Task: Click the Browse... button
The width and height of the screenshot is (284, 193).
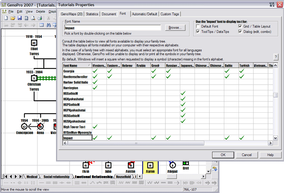Action: 175,28
